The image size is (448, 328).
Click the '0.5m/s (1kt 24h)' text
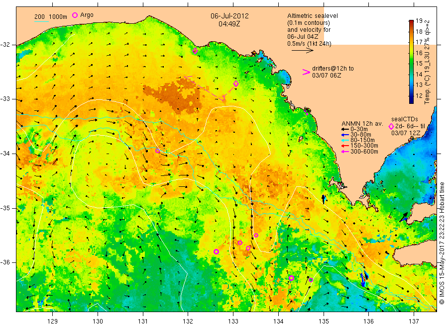309,44
